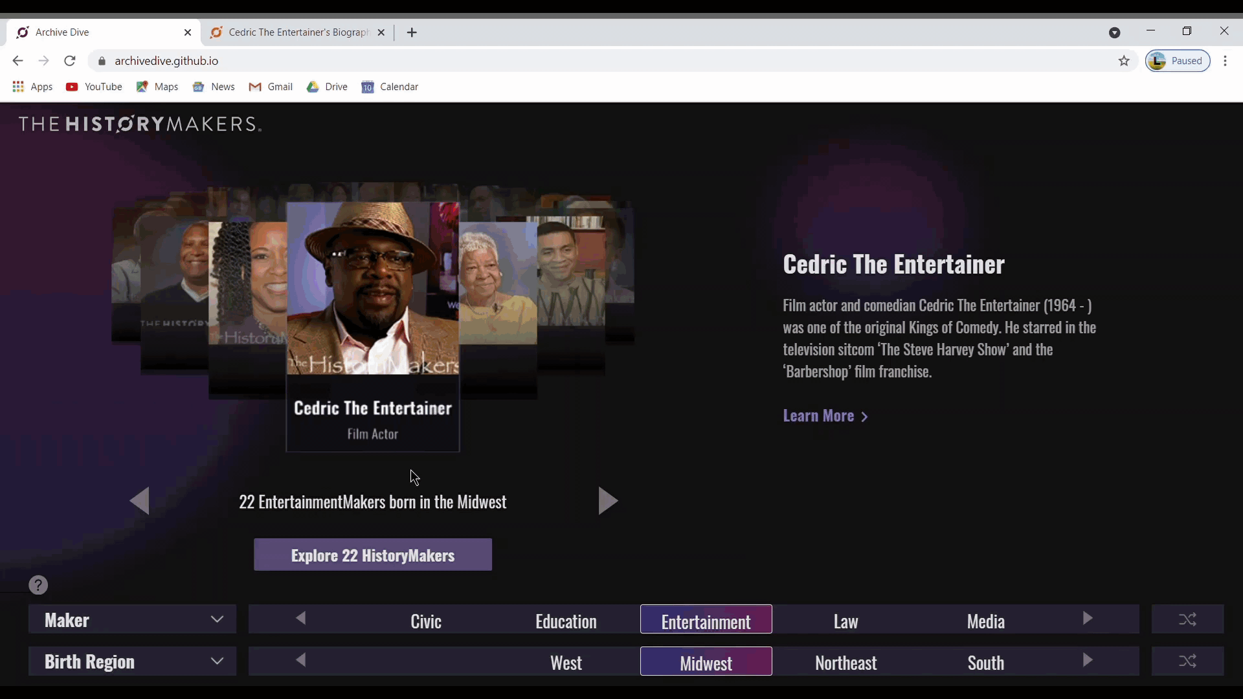1243x699 pixels.
Task: Click Explore 22 HistoryMakers button
Action: pyautogui.click(x=372, y=555)
